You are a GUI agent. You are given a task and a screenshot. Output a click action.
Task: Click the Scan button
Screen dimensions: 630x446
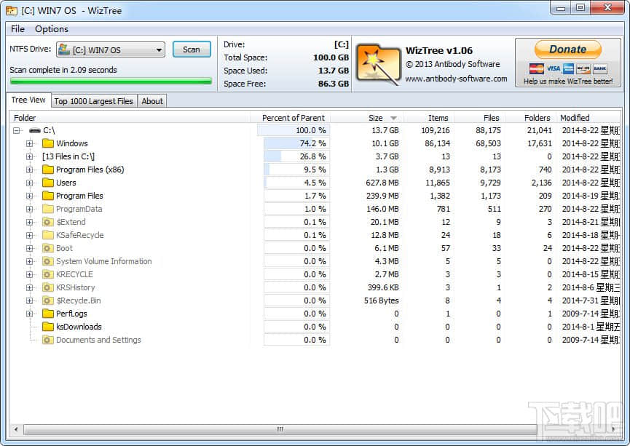point(192,49)
